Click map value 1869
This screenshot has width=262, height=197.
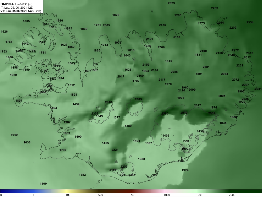(x=84, y=29)
